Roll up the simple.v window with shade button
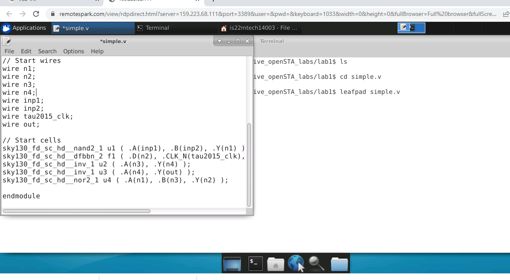 (219, 41)
